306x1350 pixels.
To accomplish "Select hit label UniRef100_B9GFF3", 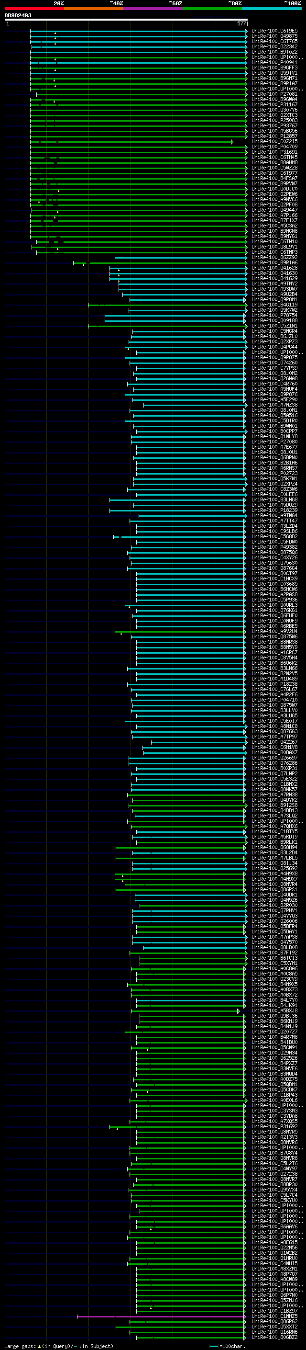I will coord(274,68).
